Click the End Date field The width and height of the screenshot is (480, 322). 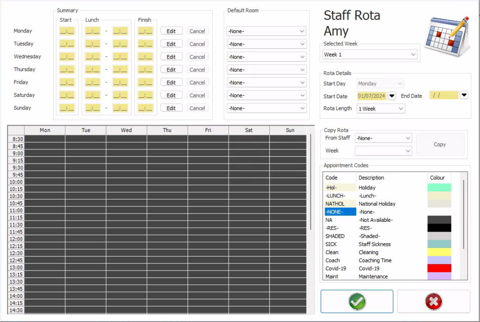pyautogui.click(x=444, y=95)
